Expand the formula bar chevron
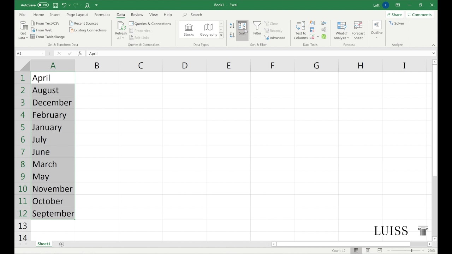This screenshot has height=254, width=452. coord(434,54)
